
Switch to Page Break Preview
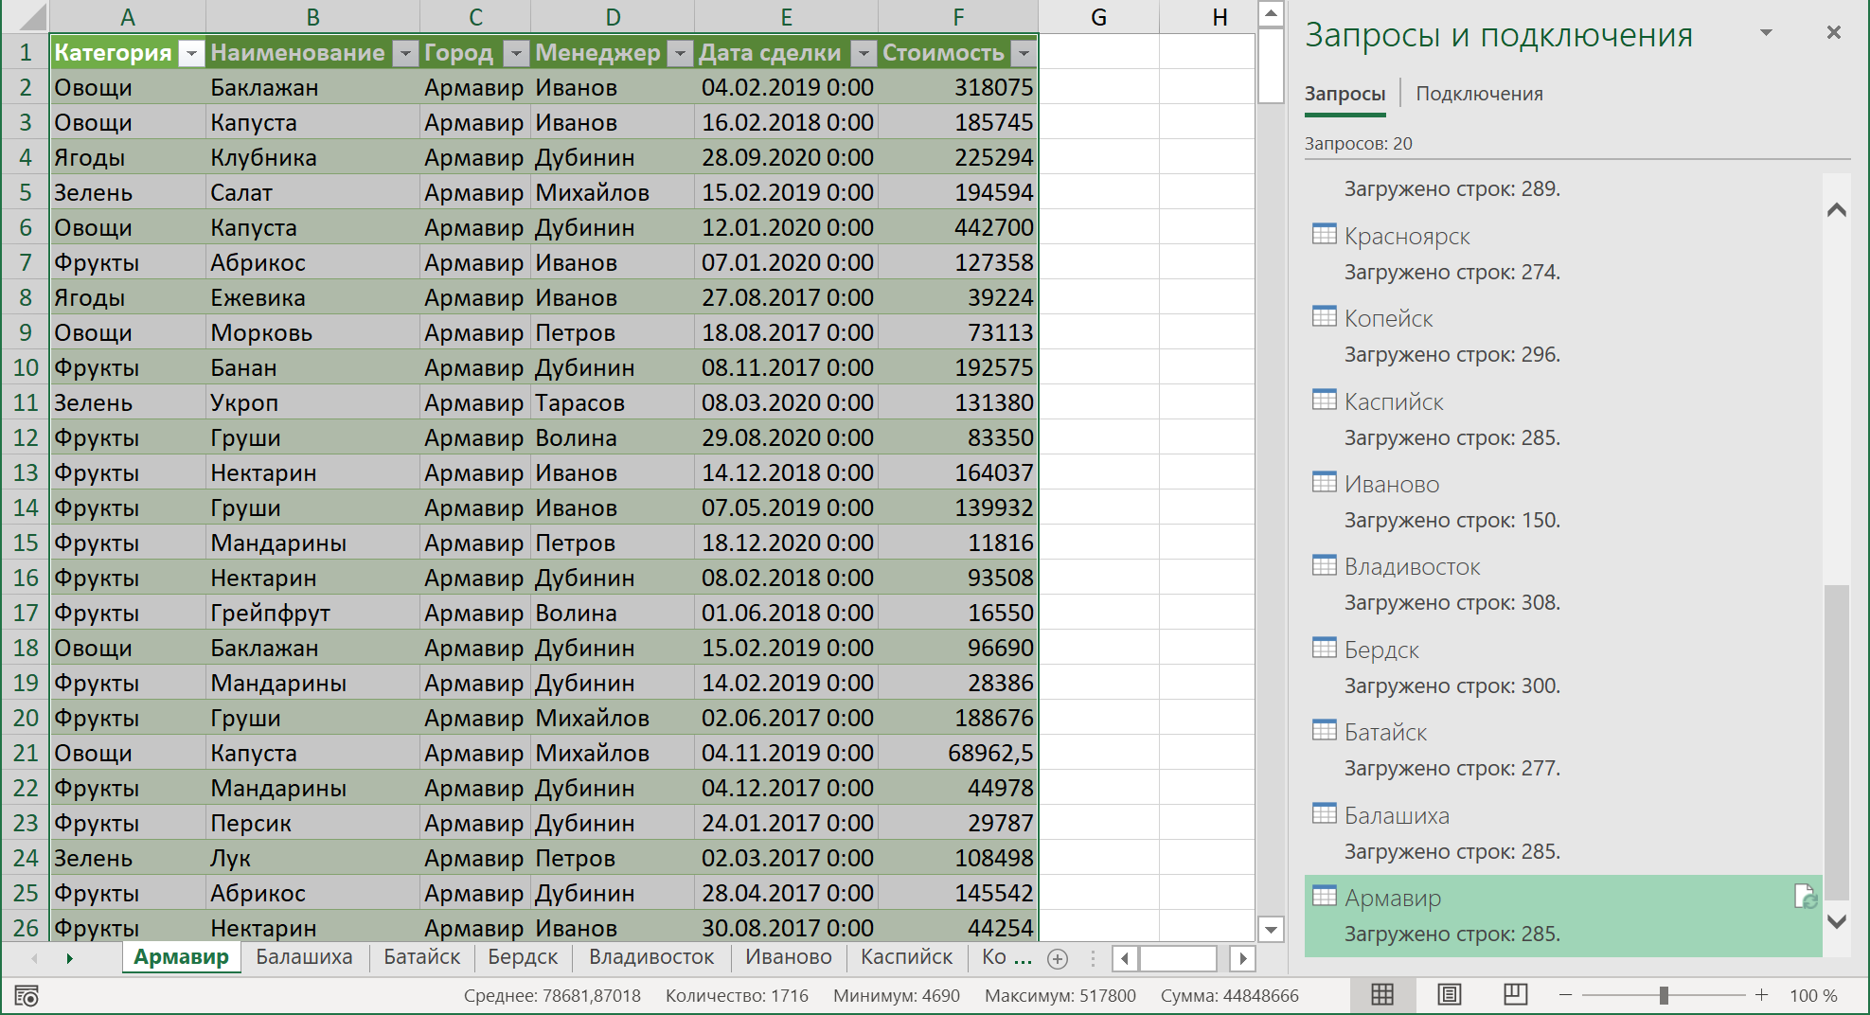[1515, 994]
